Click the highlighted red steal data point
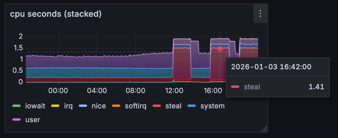The width and height of the screenshot is (338, 138). click(220, 48)
